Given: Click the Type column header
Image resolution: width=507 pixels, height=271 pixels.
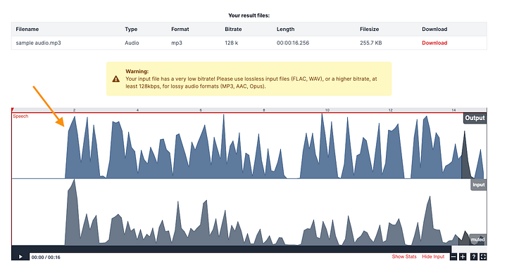Looking at the screenshot, I should (x=131, y=29).
